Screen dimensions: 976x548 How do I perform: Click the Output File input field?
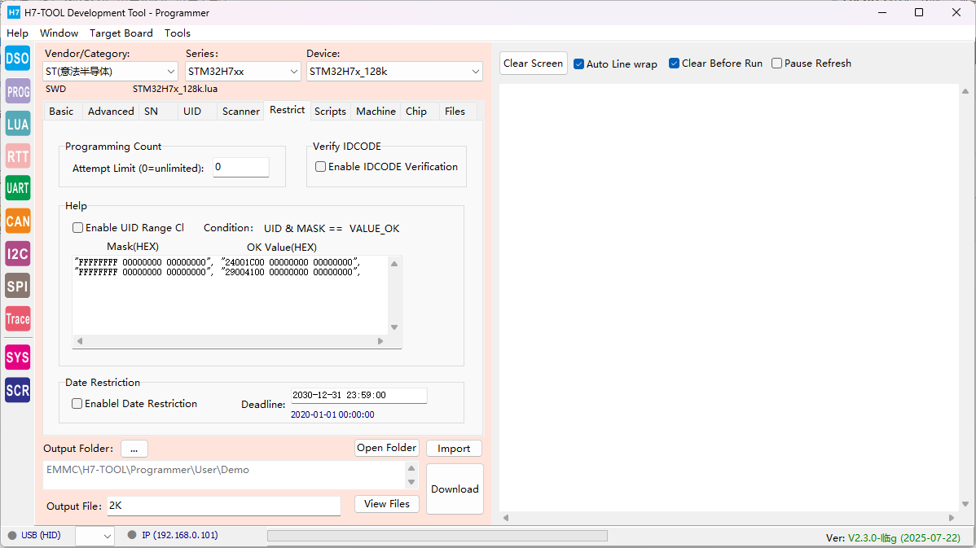point(224,506)
